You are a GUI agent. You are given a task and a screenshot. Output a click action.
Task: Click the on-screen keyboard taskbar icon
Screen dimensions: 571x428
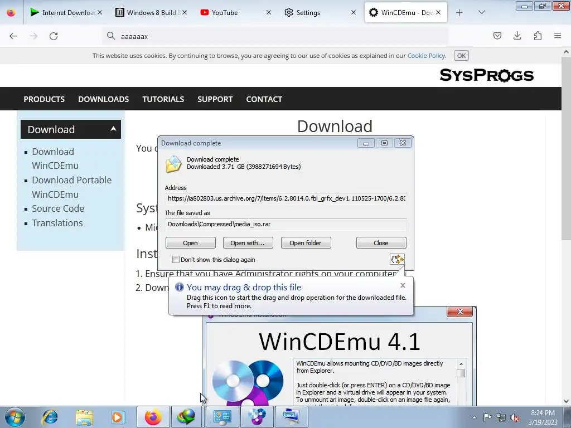[x=291, y=417]
